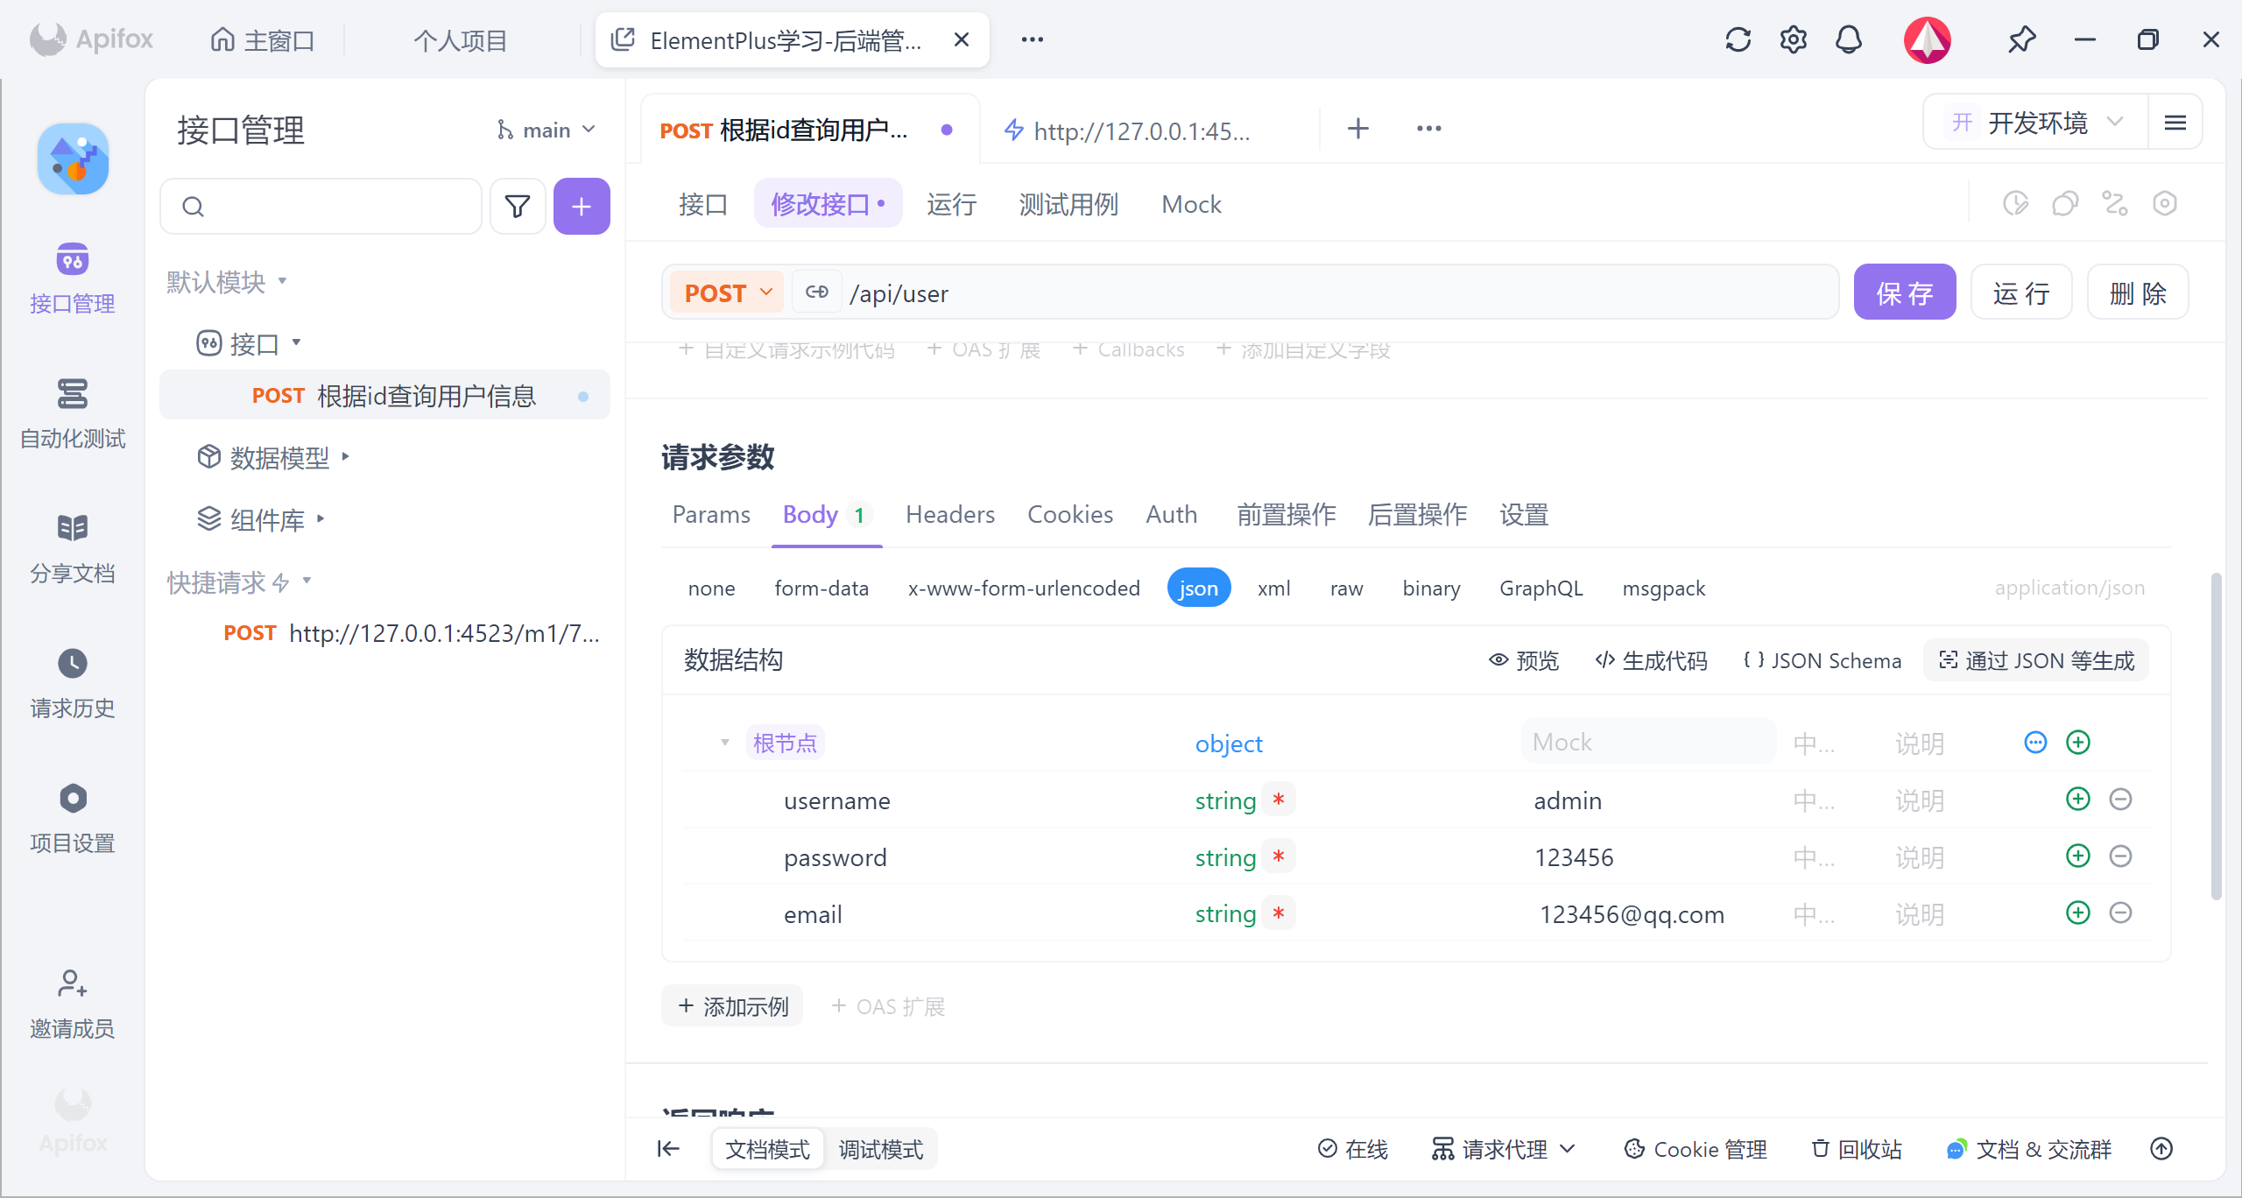Switch to the Headers tab

pyautogui.click(x=949, y=514)
